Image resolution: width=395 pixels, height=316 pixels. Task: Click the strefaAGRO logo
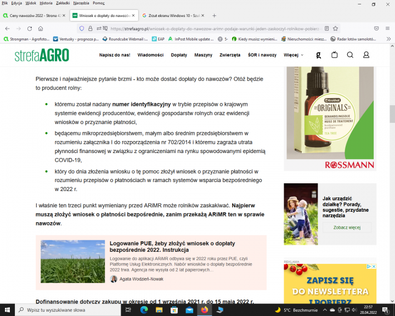[x=42, y=55]
